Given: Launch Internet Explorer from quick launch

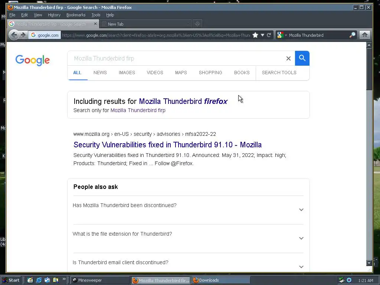Looking at the screenshot, I should [x=39, y=280].
